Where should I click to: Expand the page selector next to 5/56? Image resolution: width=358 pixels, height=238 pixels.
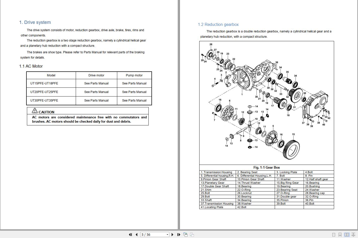pos(167,234)
